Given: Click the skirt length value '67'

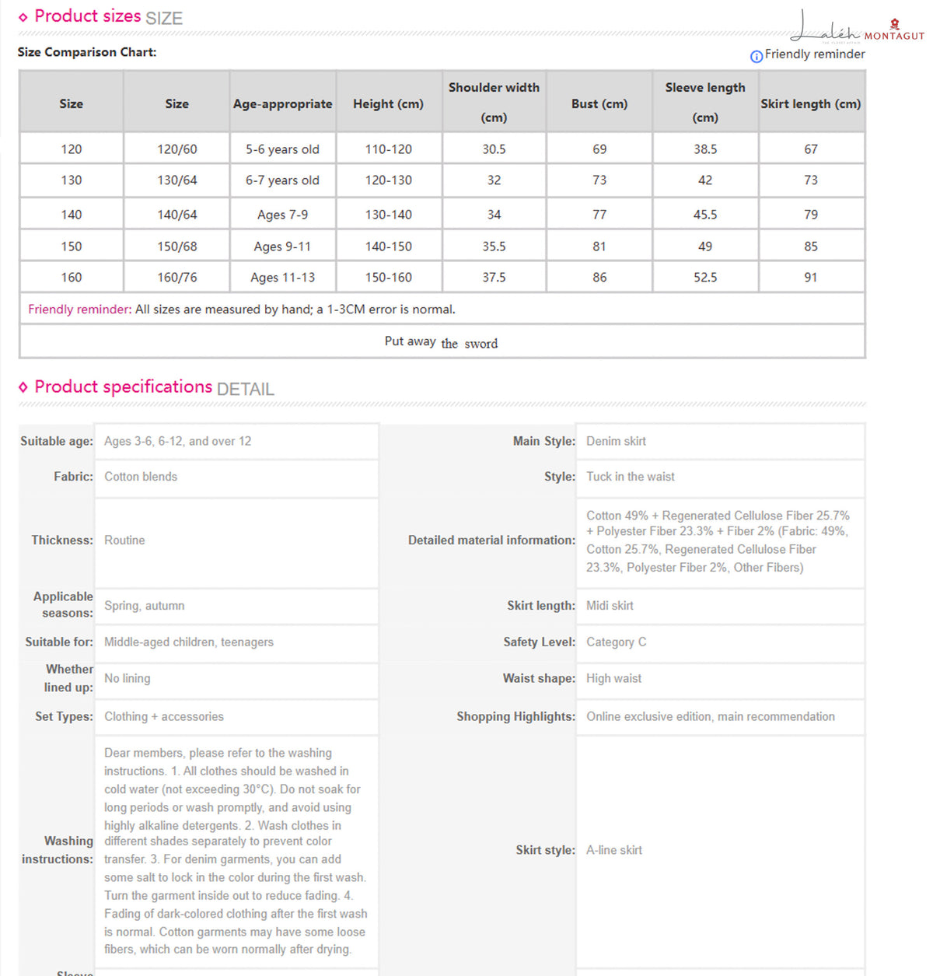Looking at the screenshot, I should (811, 149).
